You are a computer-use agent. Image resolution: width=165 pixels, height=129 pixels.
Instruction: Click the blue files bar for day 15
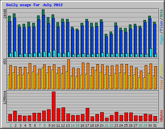[x=78, y=42]
